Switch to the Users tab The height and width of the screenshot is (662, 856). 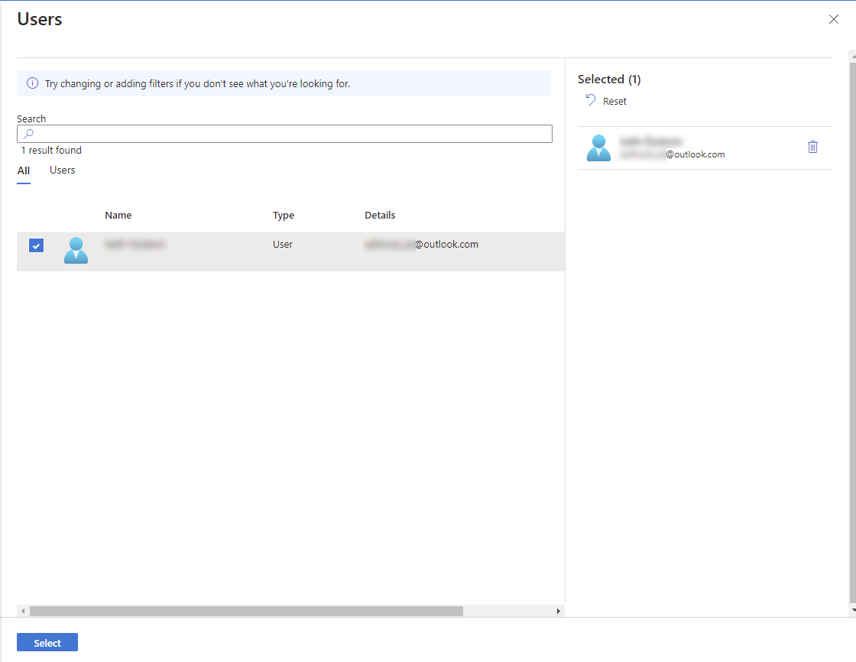click(x=63, y=170)
